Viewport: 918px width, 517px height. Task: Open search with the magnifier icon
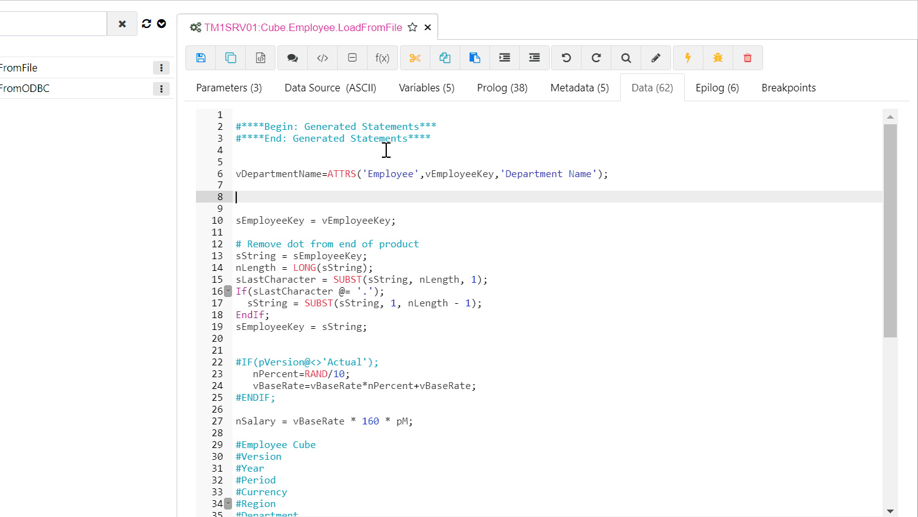(x=626, y=57)
